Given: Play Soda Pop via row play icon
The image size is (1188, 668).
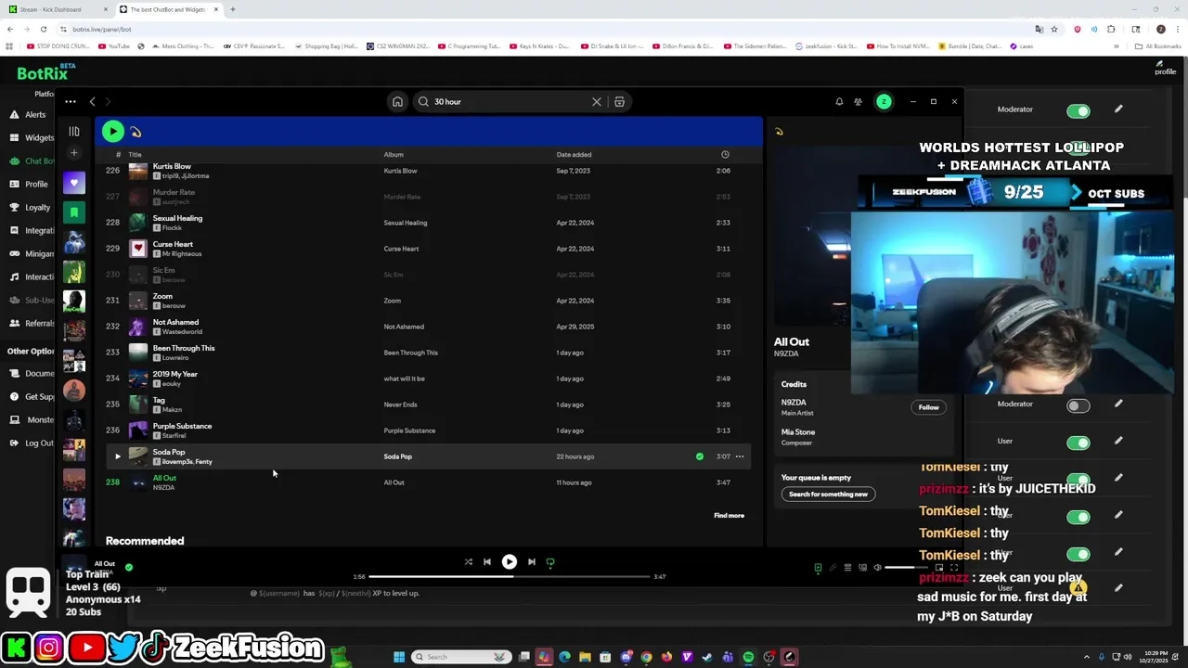Looking at the screenshot, I should pos(117,456).
